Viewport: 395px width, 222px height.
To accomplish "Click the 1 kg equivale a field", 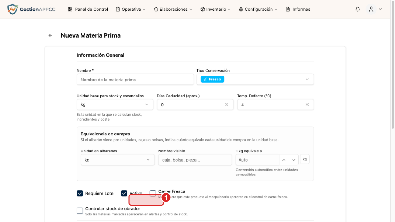I will pos(257,160).
